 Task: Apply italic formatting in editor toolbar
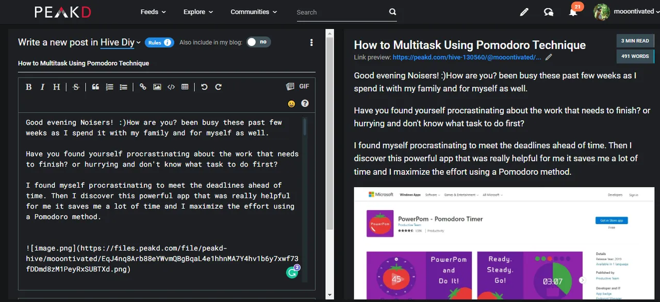pos(43,87)
